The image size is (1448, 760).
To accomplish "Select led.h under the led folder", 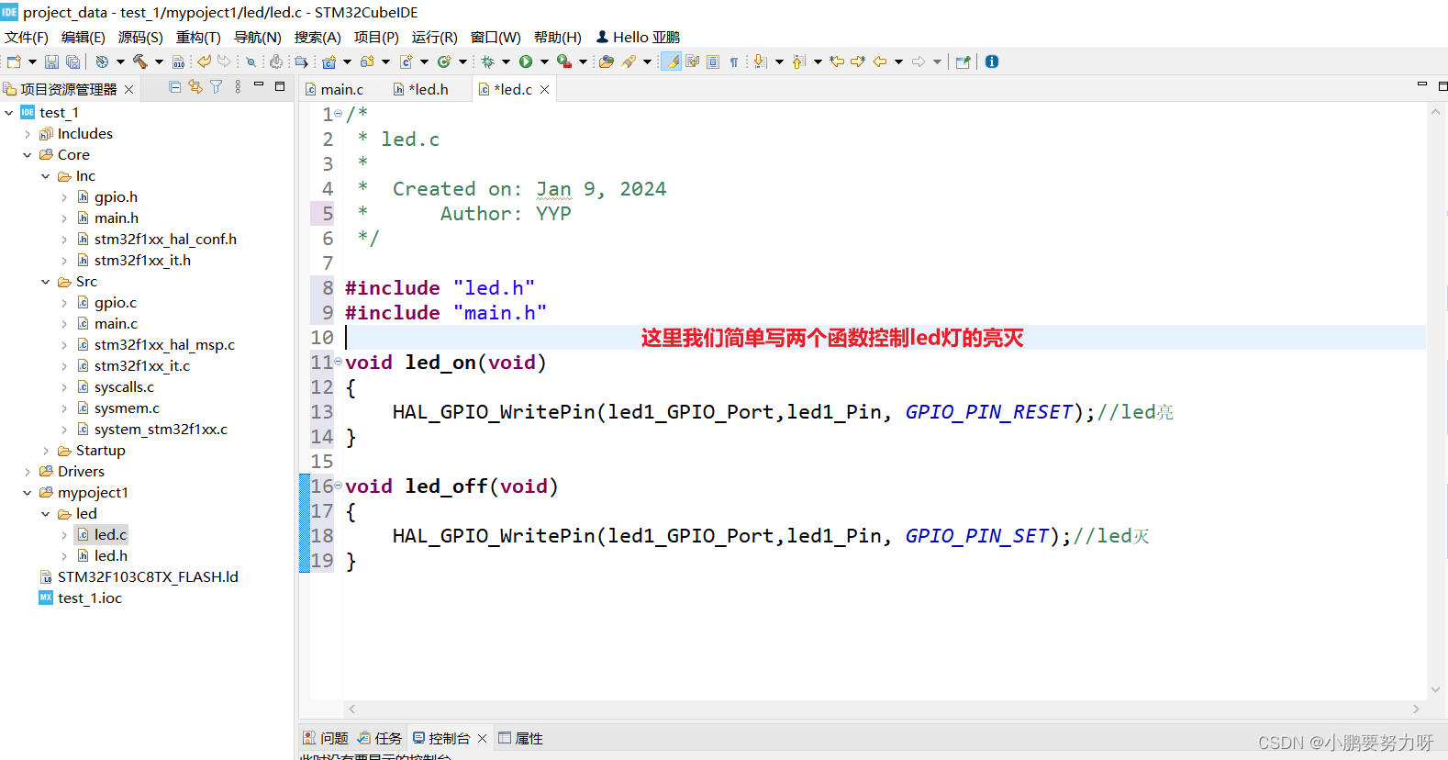I will (111, 556).
